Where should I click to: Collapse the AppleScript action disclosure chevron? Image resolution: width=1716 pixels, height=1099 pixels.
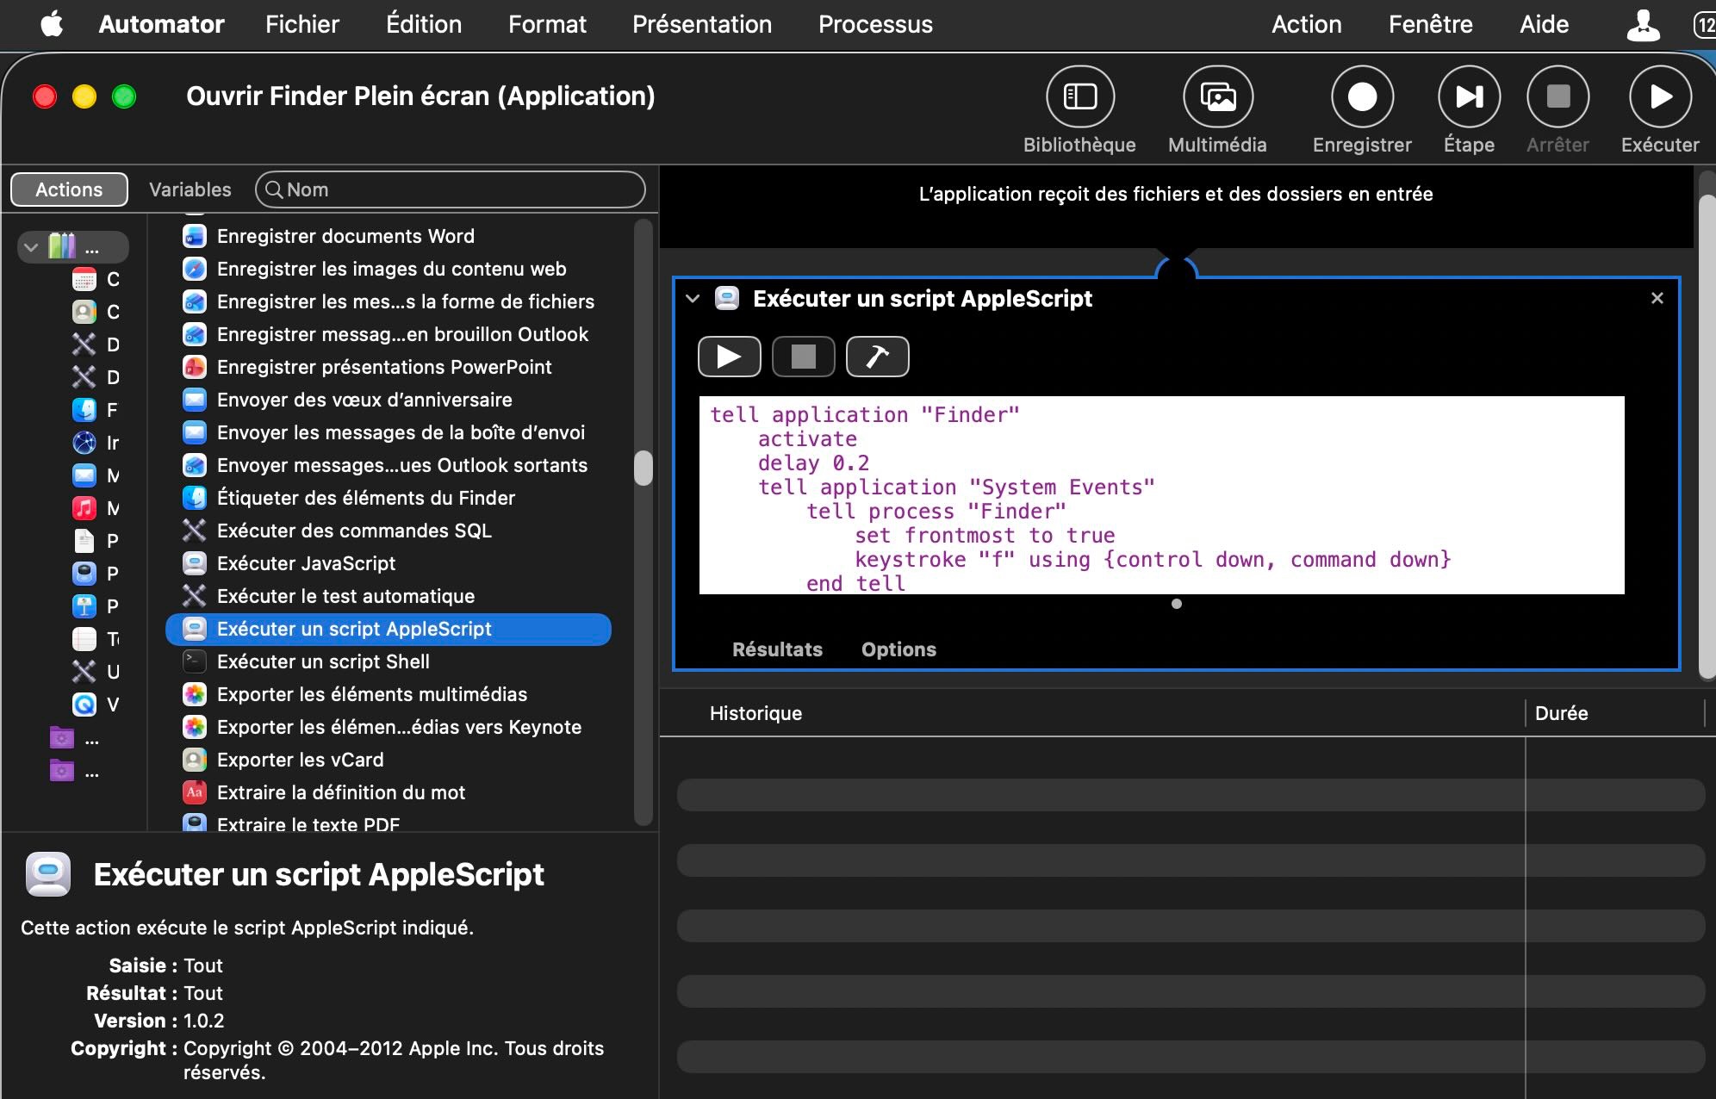(693, 299)
